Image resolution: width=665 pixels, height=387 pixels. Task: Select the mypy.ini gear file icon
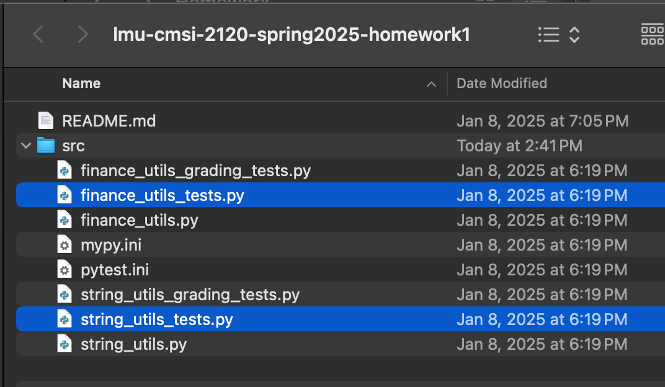[65, 245]
